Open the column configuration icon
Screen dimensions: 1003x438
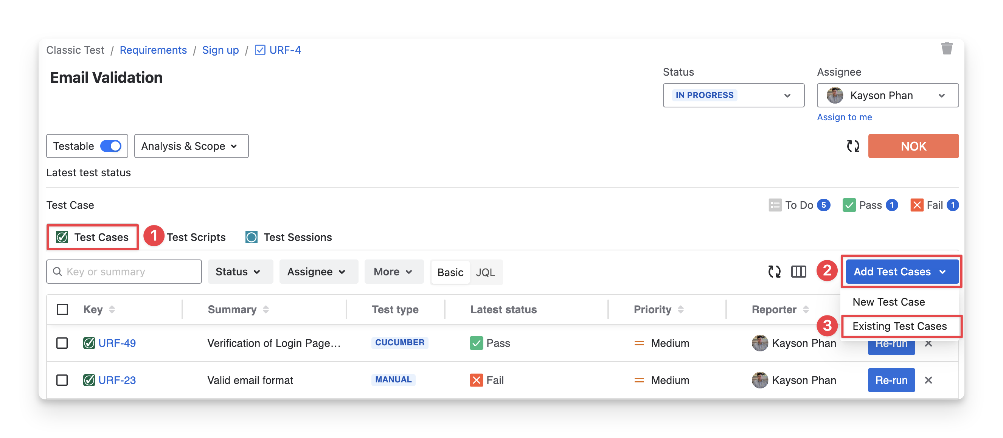799,271
